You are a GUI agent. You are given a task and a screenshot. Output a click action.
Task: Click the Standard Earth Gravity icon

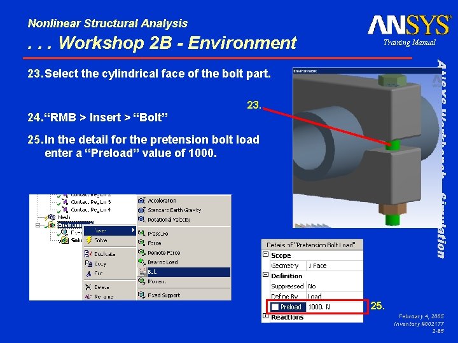click(x=142, y=210)
